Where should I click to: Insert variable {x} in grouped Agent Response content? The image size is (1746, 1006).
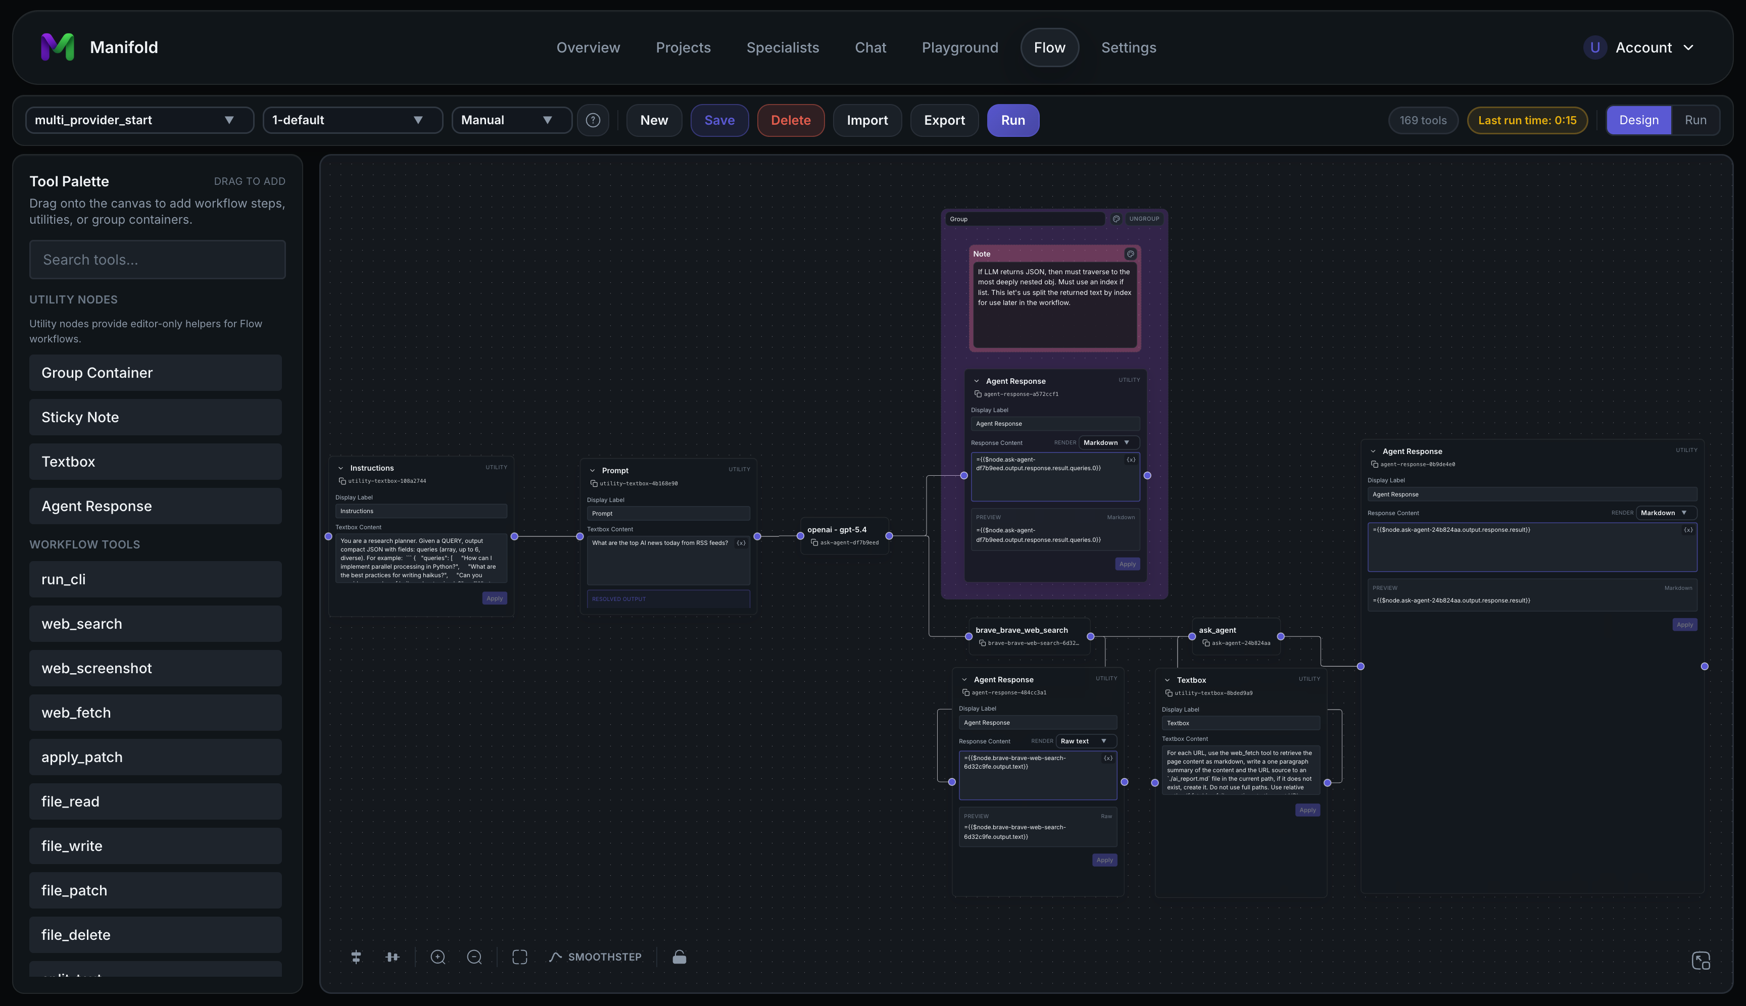pyautogui.click(x=1131, y=460)
